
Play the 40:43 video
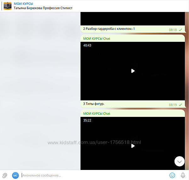[x=133, y=71]
